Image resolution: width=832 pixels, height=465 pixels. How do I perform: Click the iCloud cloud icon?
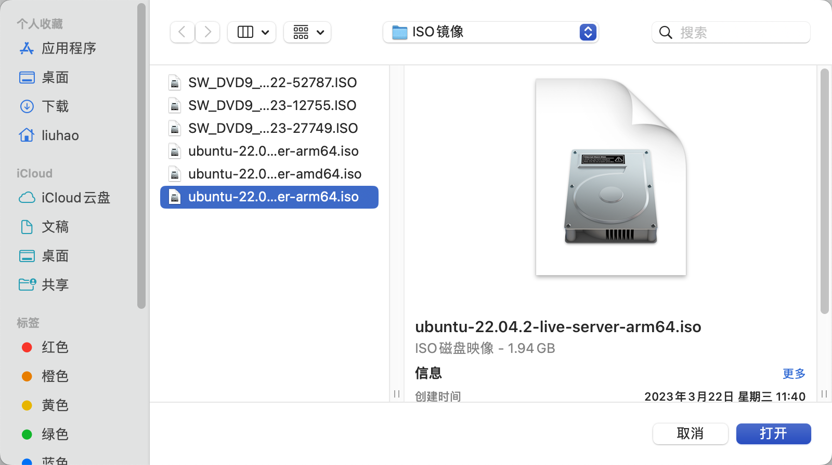[x=27, y=198]
